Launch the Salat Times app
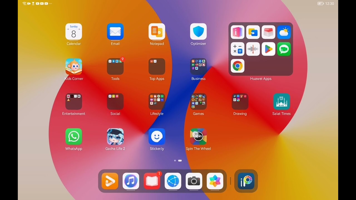The image size is (356, 200). 281,101
